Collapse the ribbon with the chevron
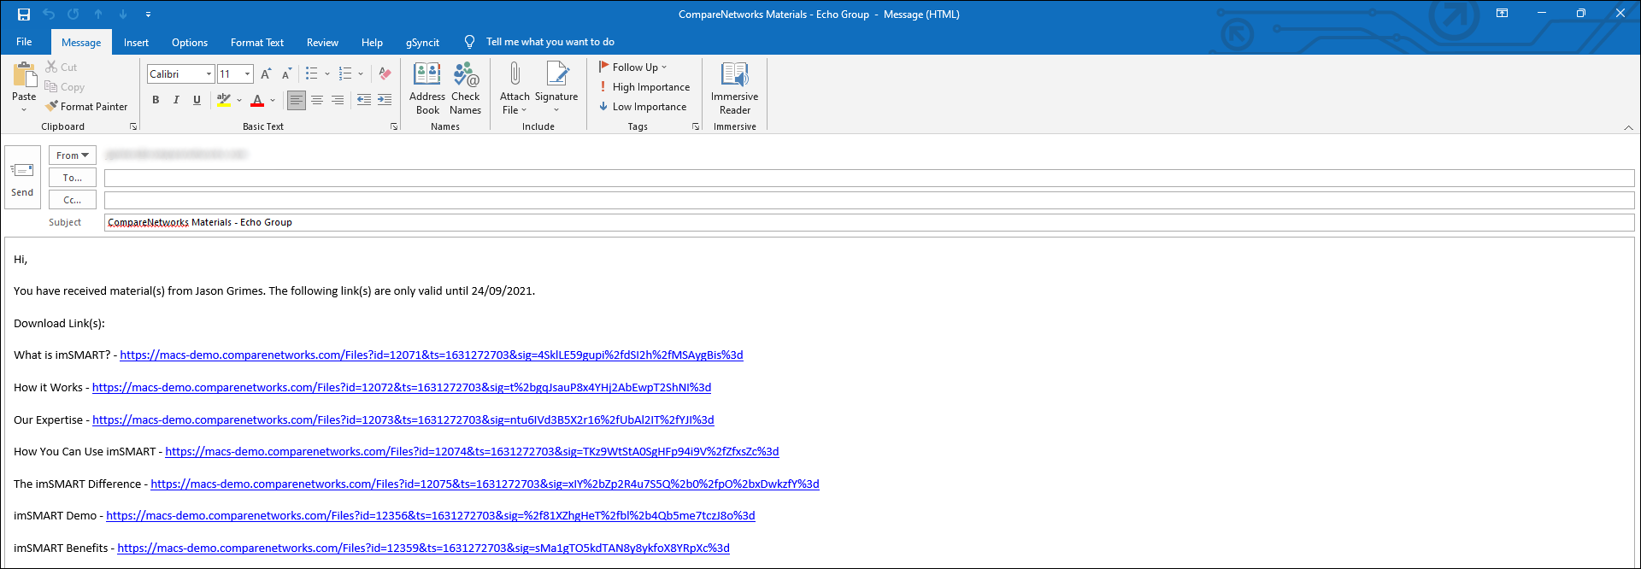 tap(1628, 127)
